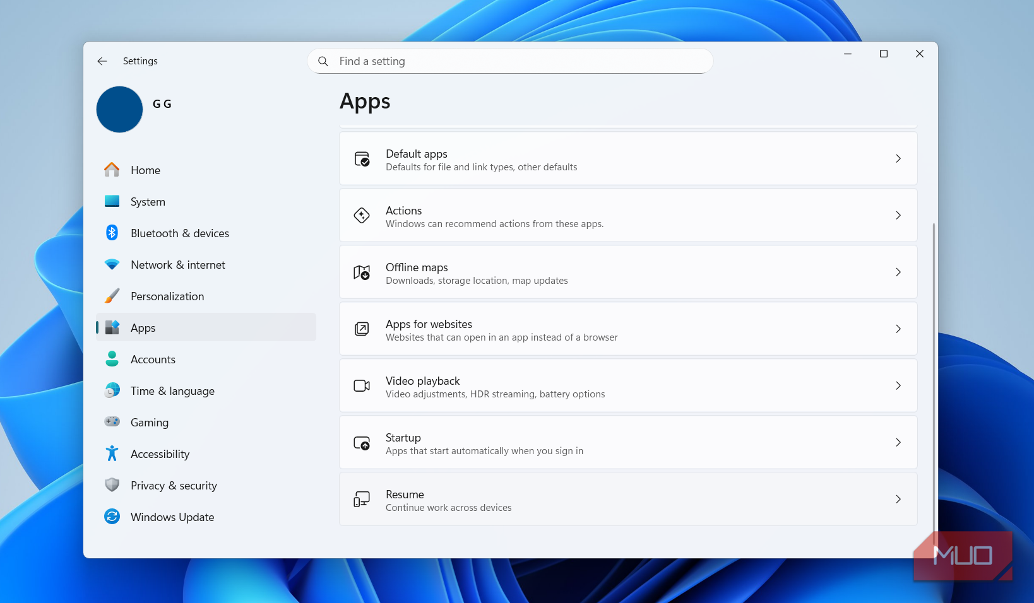Click the Actions diamond sparkle icon

[362, 216]
